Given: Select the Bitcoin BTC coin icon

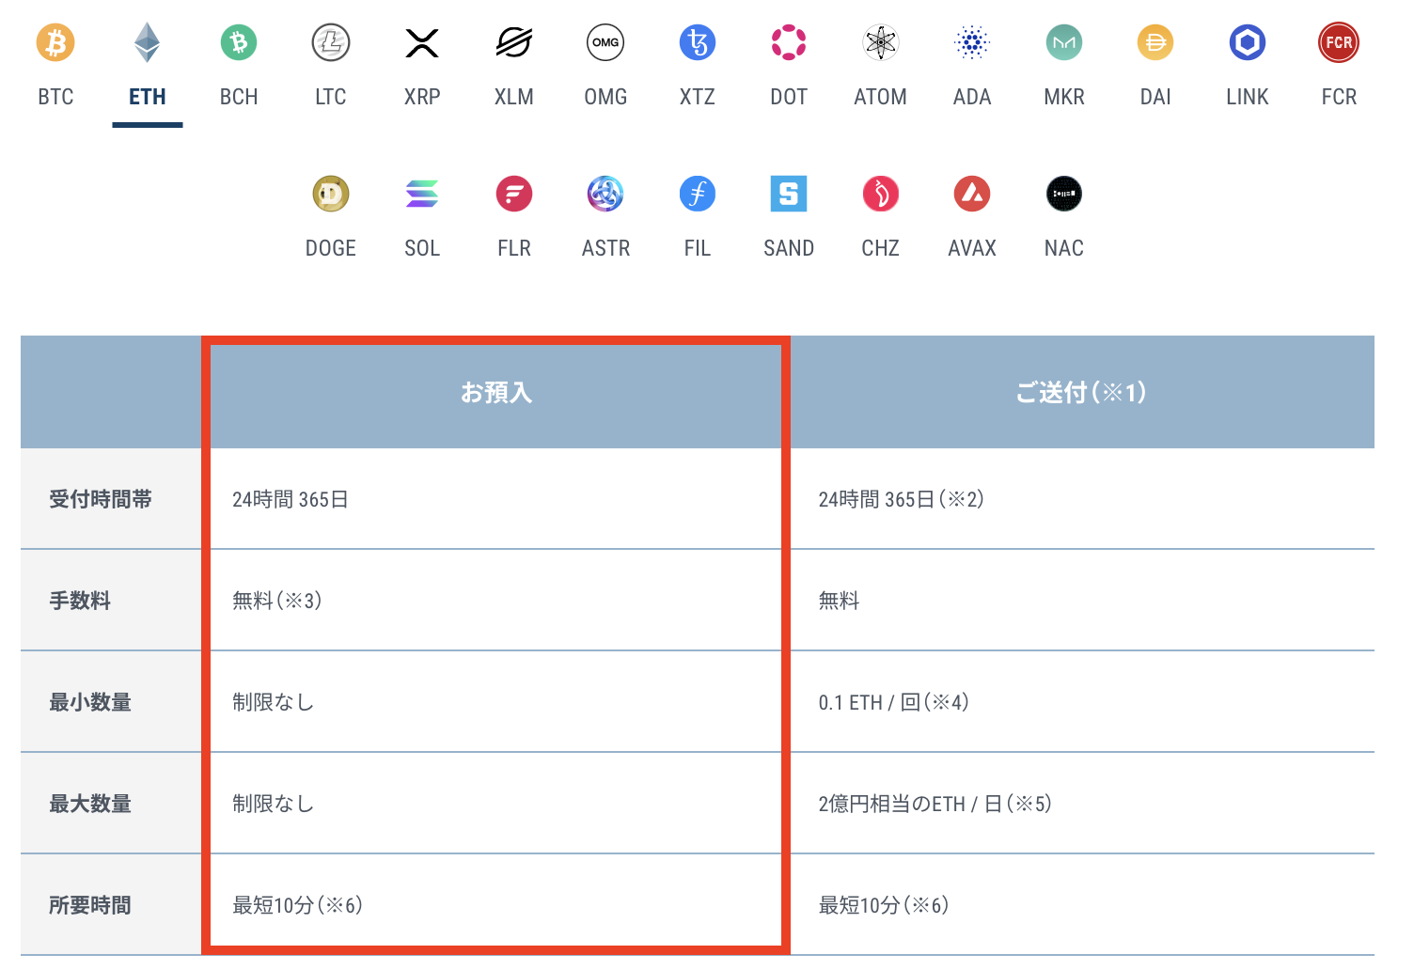Looking at the screenshot, I should [x=55, y=42].
